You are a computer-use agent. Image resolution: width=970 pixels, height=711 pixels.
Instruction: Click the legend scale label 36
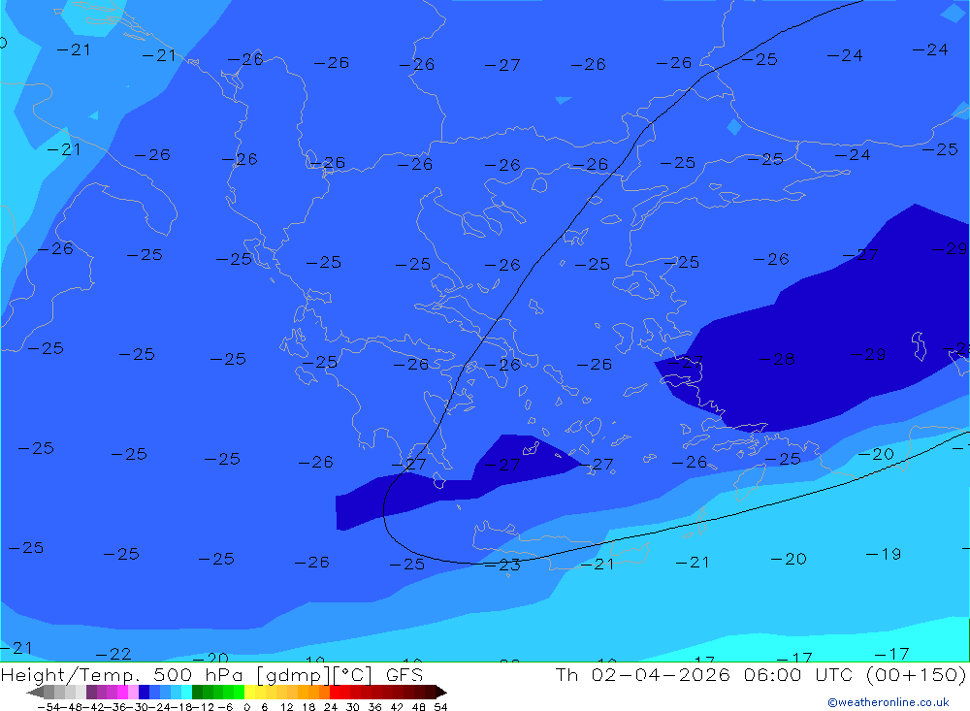(x=374, y=707)
